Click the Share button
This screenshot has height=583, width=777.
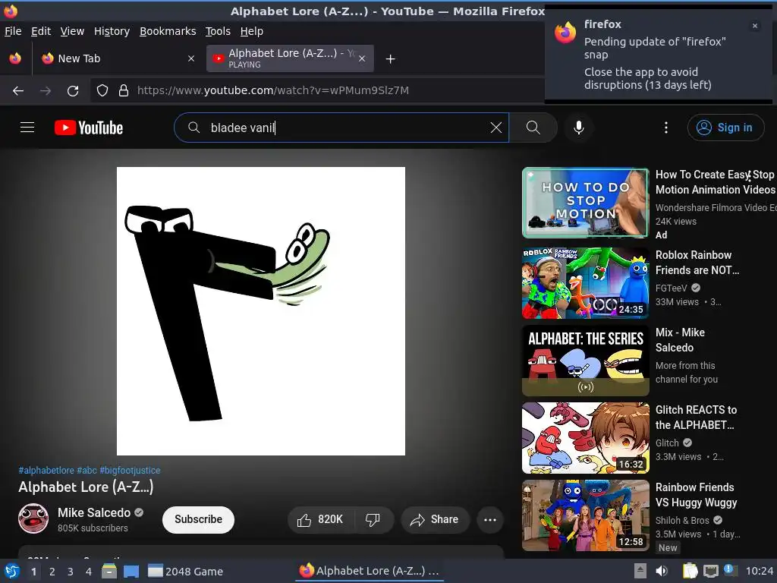pyautogui.click(x=435, y=519)
